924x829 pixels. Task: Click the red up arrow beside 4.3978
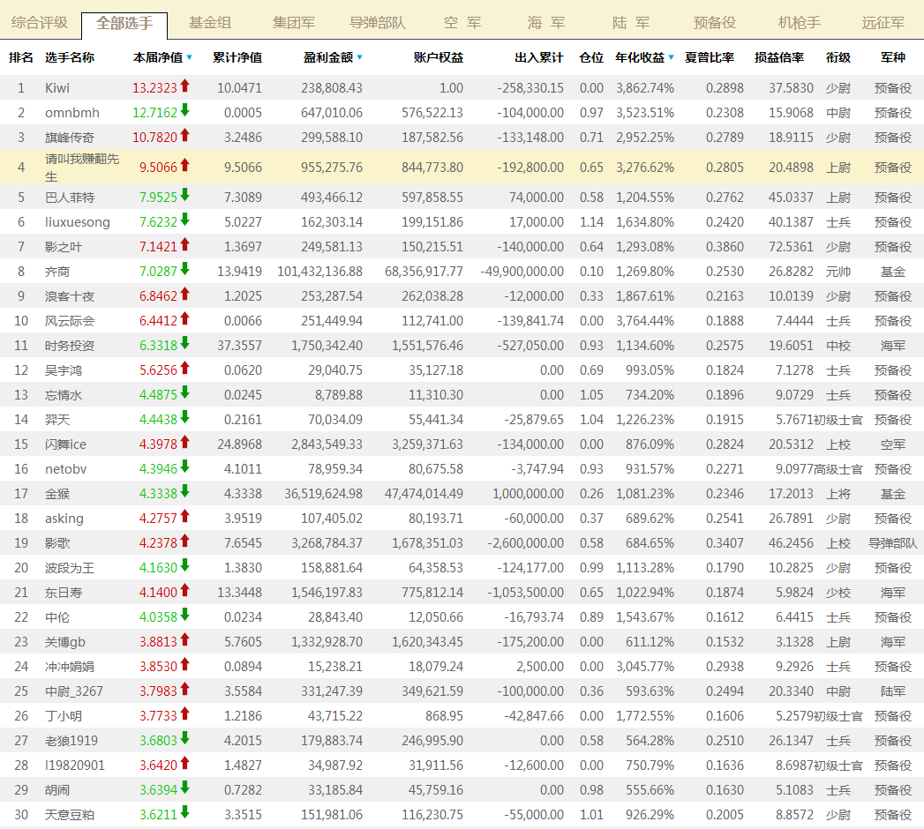185,442
